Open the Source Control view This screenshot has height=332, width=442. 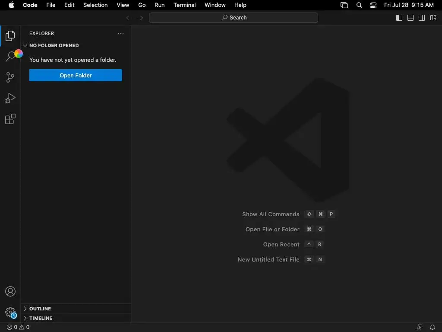click(10, 77)
